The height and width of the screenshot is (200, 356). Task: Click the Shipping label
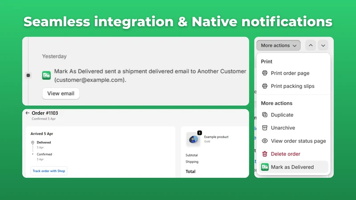[x=192, y=162]
